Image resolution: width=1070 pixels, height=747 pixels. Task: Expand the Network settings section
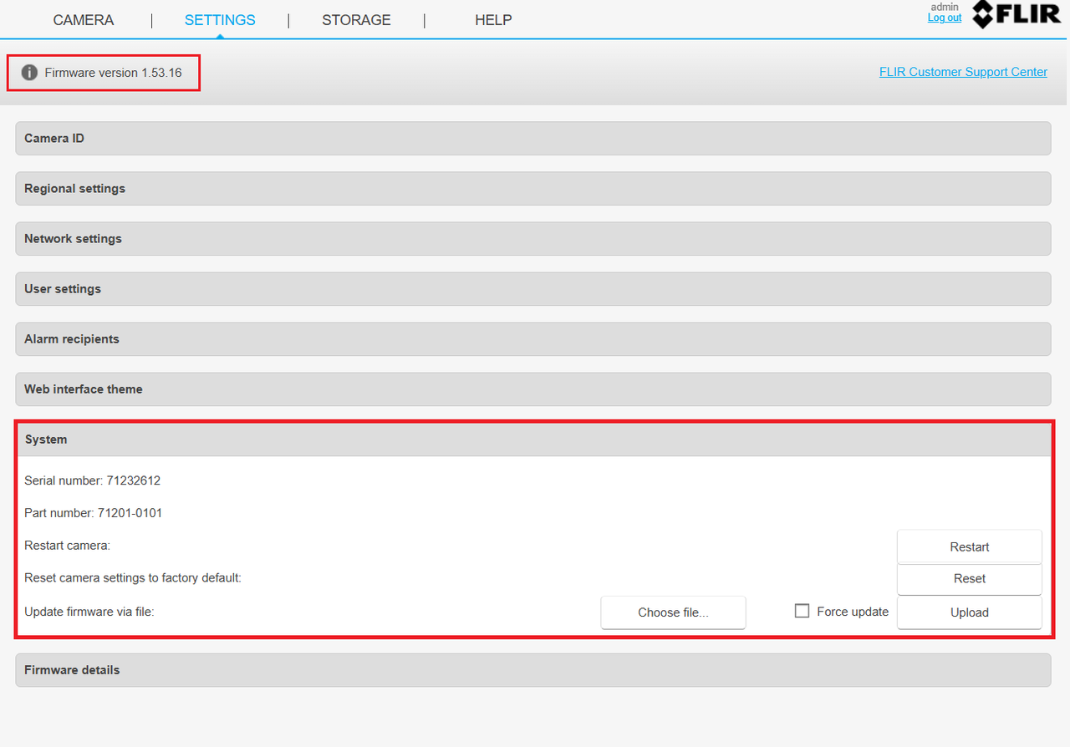click(532, 238)
